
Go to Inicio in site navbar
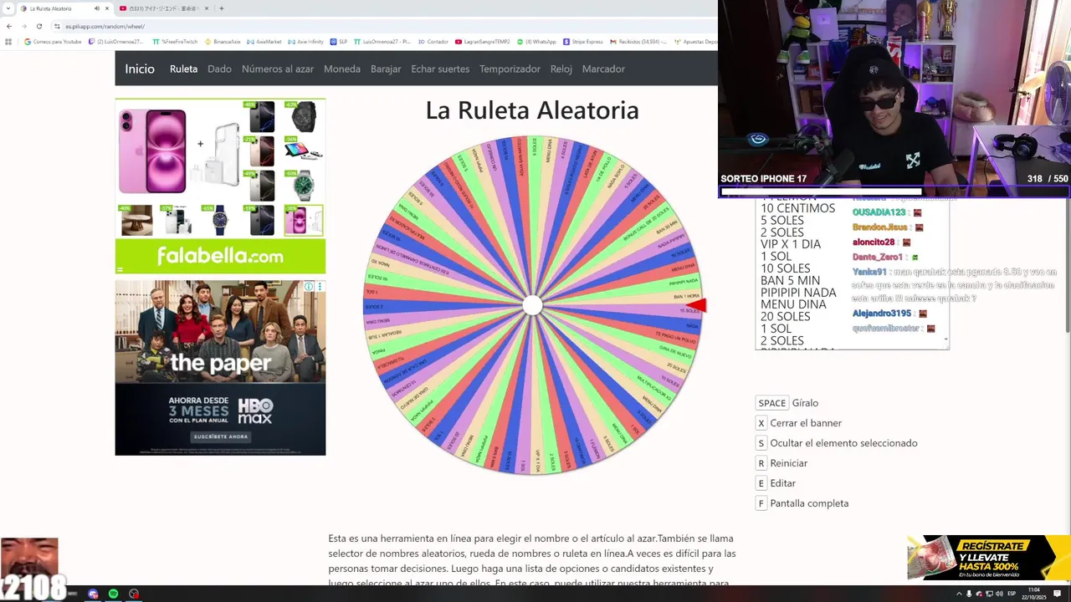140,69
